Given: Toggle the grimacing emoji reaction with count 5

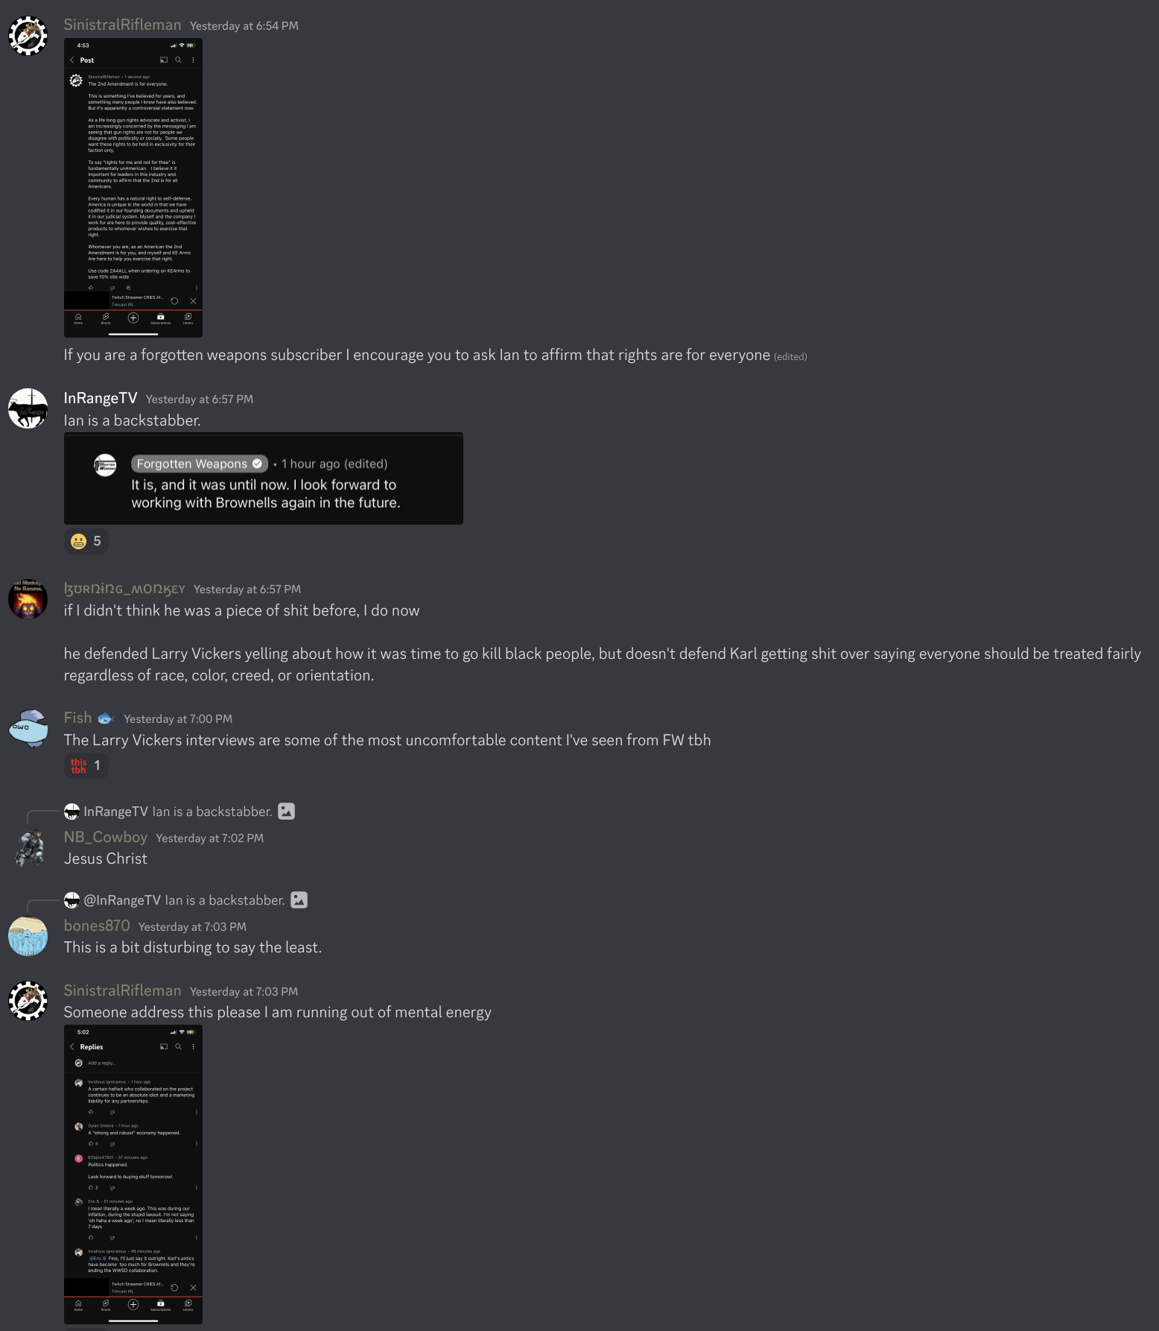Looking at the screenshot, I should 86,541.
